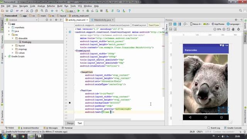Click the Stop square icon
This screenshot has height=139, width=247.
[x=102, y=11]
